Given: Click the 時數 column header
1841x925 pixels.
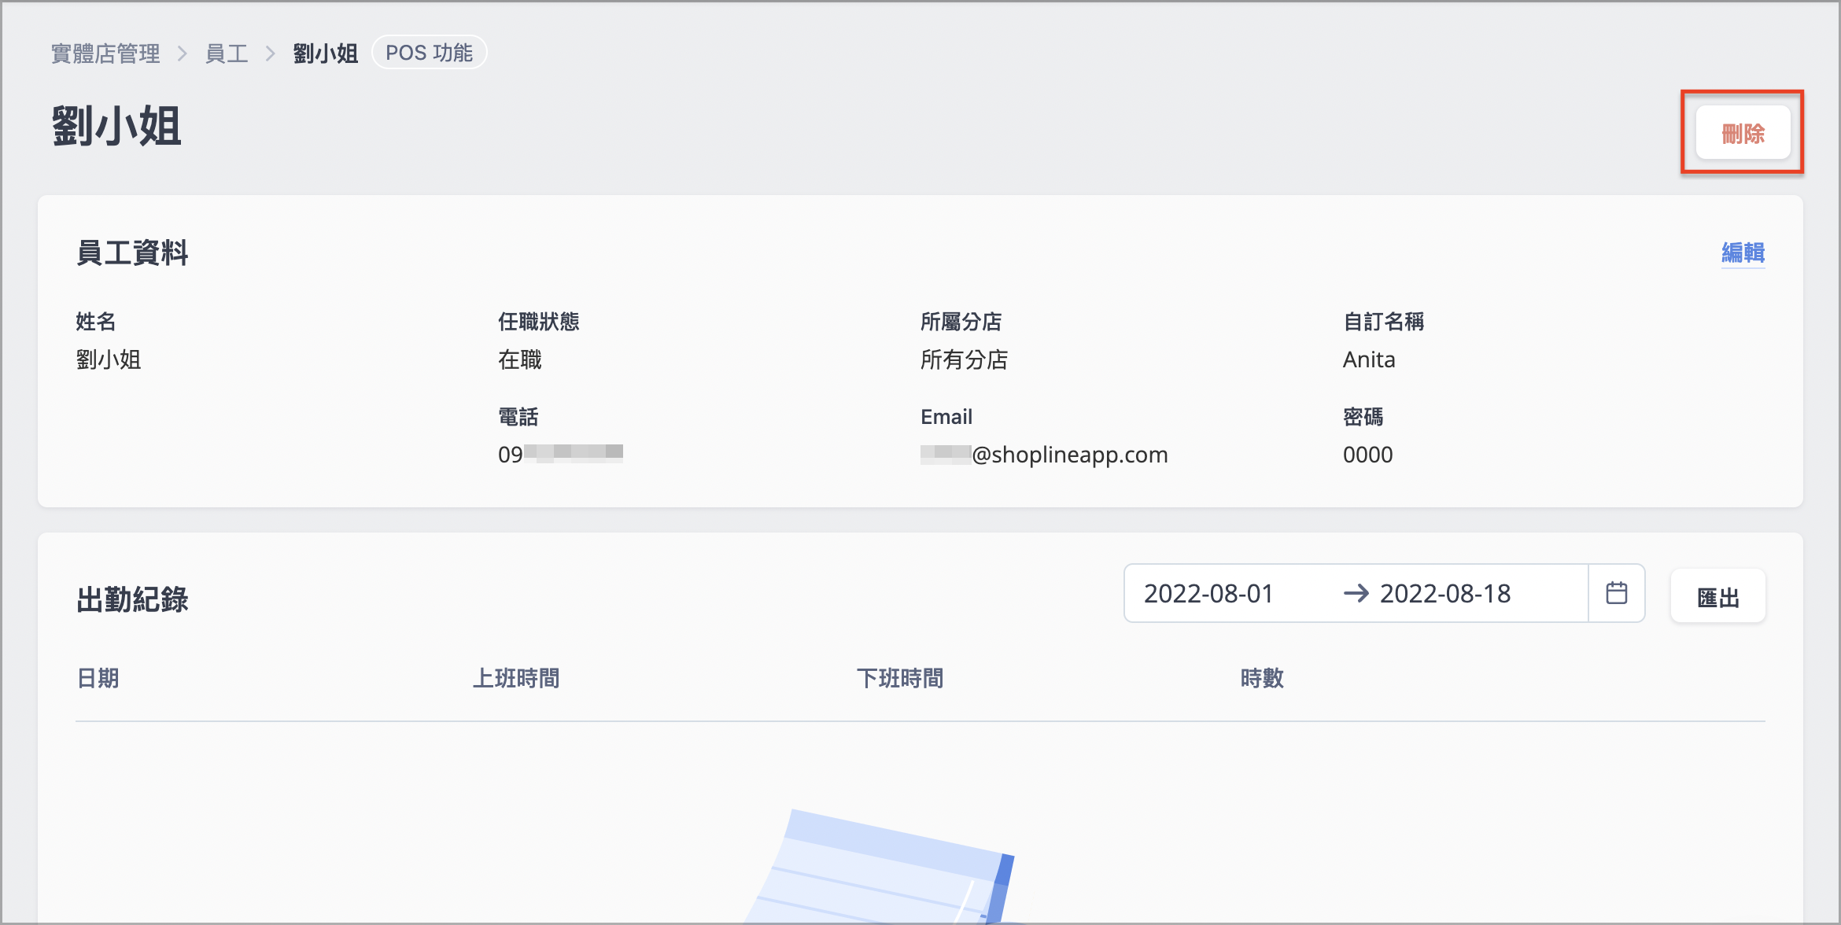Looking at the screenshot, I should [x=1261, y=678].
